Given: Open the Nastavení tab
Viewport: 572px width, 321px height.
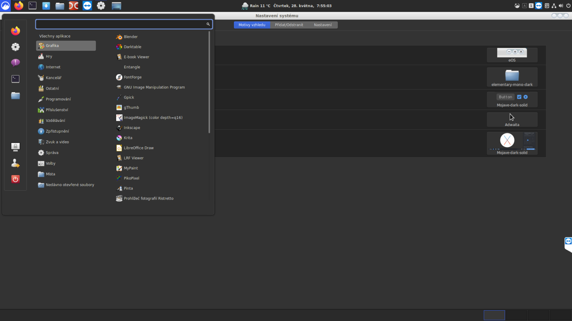Looking at the screenshot, I should (x=323, y=25).
